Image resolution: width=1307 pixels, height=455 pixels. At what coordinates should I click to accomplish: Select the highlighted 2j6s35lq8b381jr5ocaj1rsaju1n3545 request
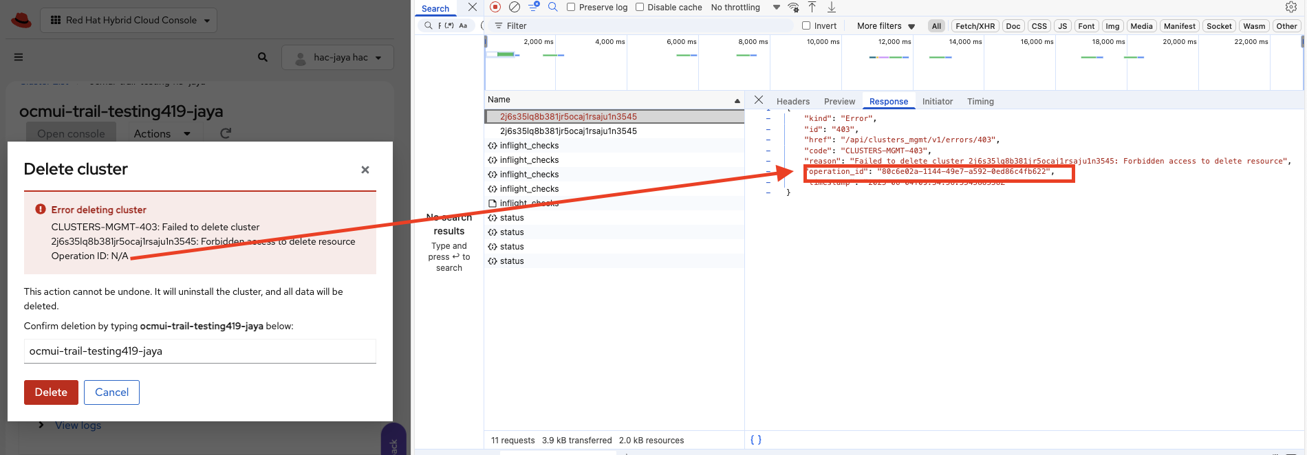pyautogui.click(x=614, y=117)
